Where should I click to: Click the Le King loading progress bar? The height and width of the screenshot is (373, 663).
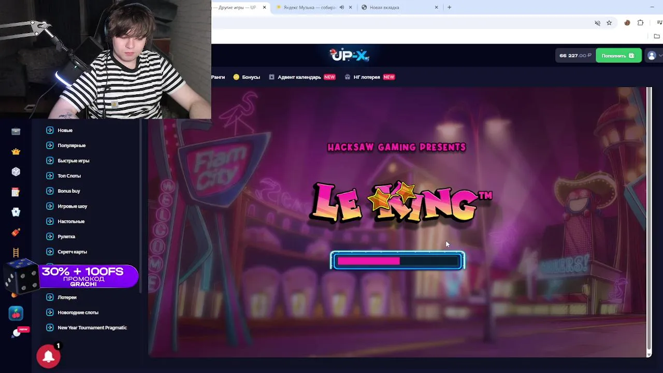(x=398, y=261)
